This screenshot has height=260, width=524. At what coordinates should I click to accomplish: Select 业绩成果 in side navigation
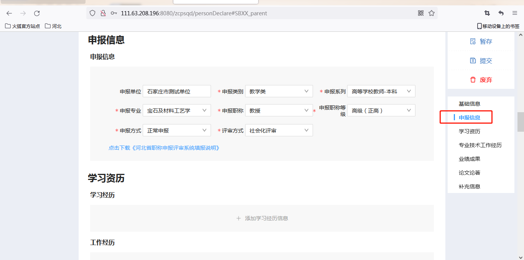pyautogui.click(x=469, y=159)
